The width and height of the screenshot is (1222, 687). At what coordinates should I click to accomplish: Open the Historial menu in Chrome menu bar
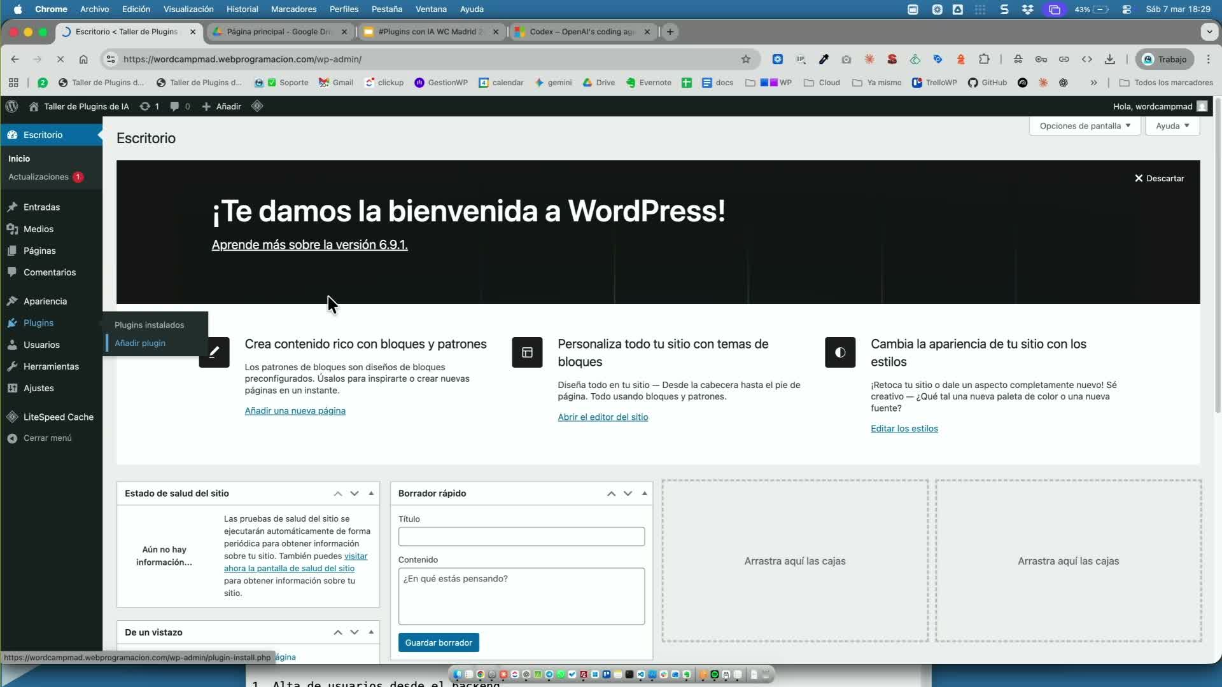[242, 9]
